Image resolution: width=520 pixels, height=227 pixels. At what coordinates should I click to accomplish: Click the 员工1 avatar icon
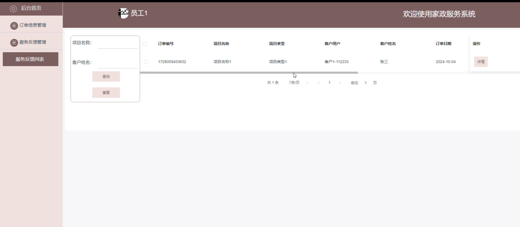pyautogui.click(x=123, y=13)
